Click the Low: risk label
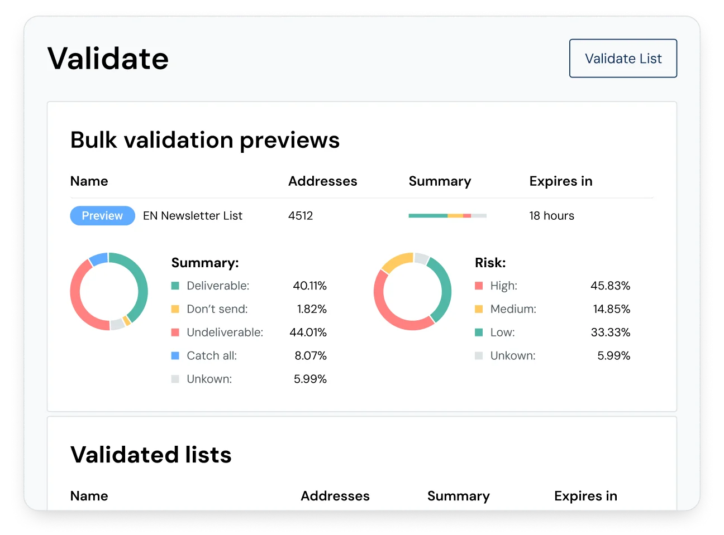 [x=503, y=332]
